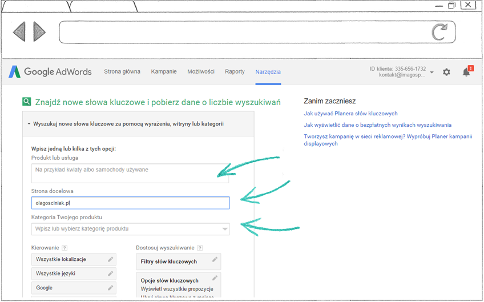The image size is (484, 302).
Task: Open the Kategoria Twojego produktu dropdown
Action: (130, 229)
